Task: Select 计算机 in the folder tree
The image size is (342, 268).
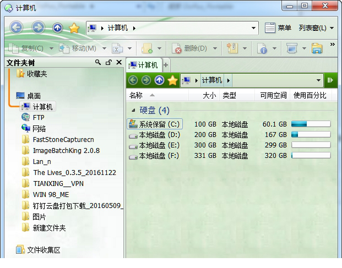Action: (37, 107)
